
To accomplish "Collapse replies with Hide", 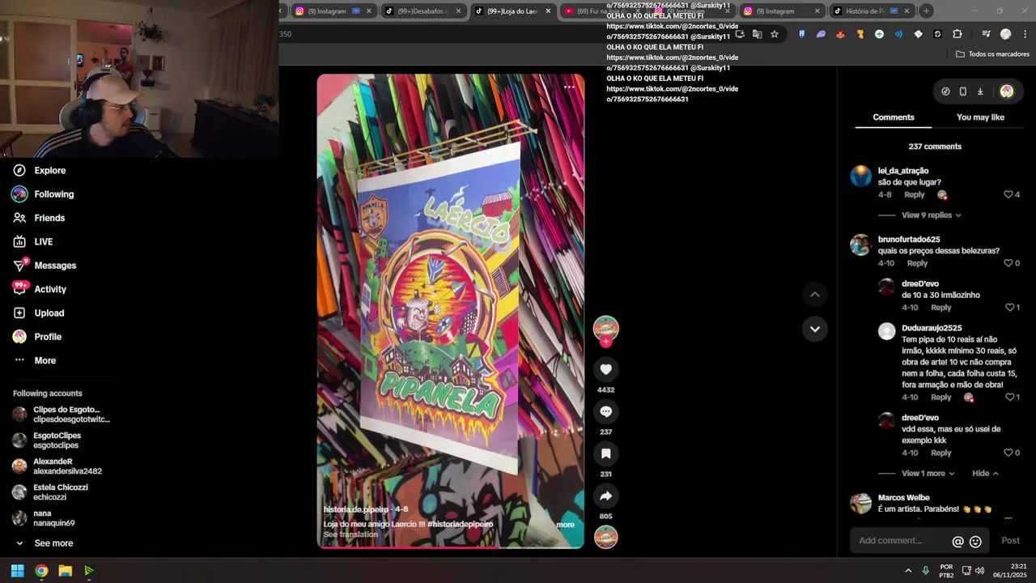I will pos(985,474).
